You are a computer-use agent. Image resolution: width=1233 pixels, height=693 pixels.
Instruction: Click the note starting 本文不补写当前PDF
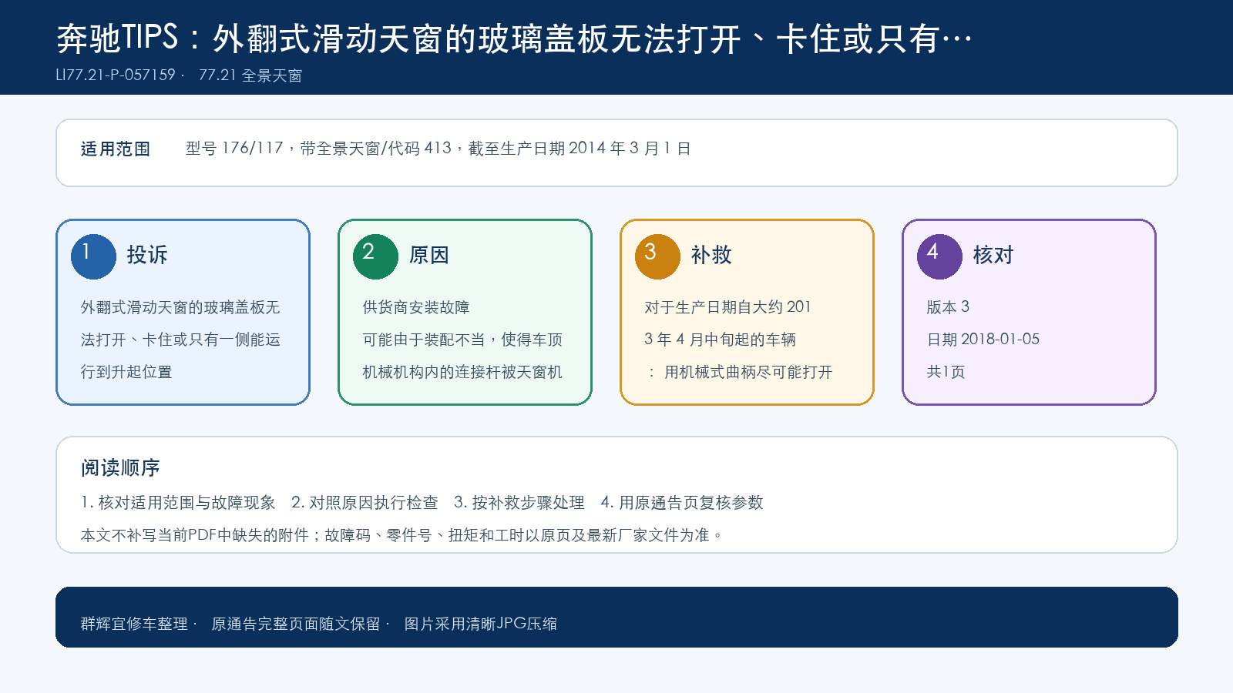[401, 535]
